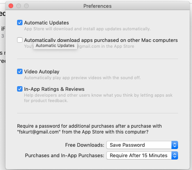Toggle In-App Ratings & Reviews checkbox
Viewport: 192px width, 170px height.
click(20, 89)
